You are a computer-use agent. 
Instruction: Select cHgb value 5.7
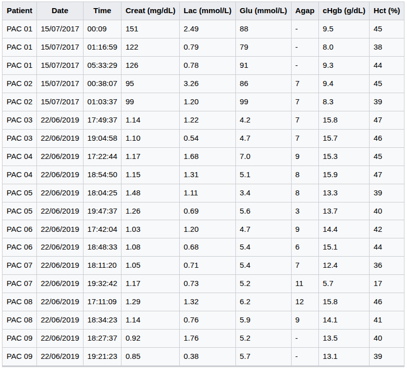tap(344, 283)
